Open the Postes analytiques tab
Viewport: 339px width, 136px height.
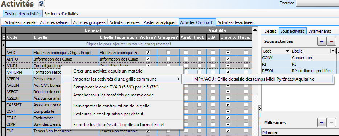point(160,22)
